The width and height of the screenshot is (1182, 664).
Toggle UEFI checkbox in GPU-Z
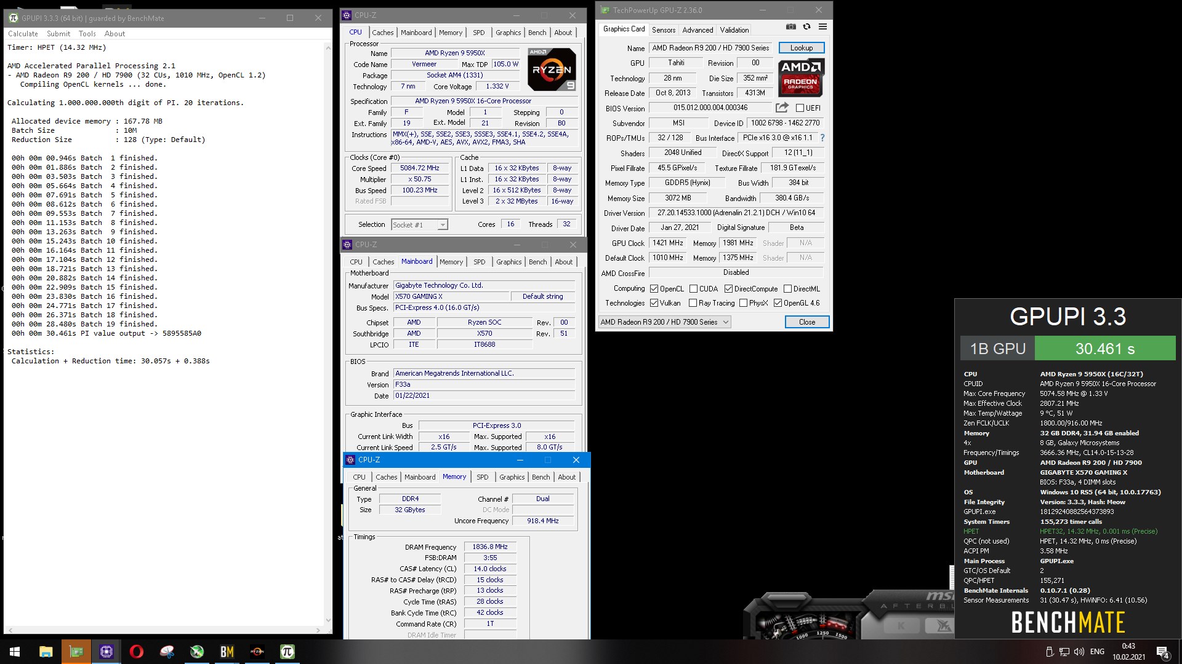tap(800, 108)
